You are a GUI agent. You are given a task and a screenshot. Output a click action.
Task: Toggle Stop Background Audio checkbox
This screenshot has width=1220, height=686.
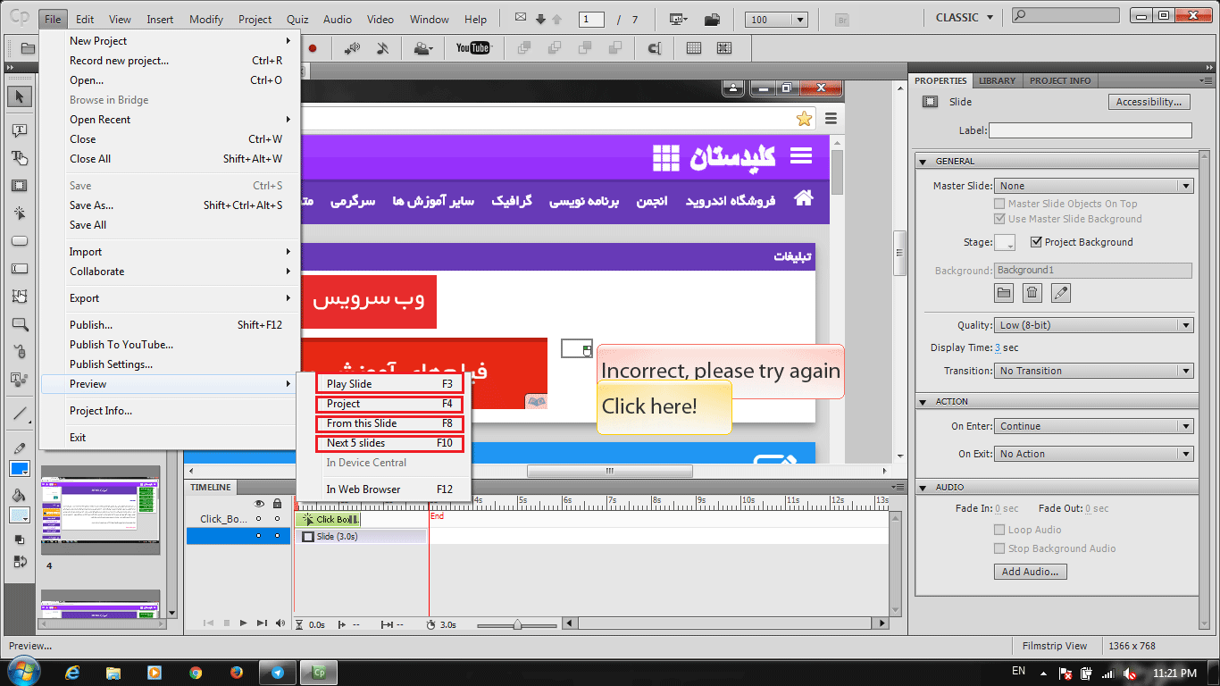[x=999, y=548]
